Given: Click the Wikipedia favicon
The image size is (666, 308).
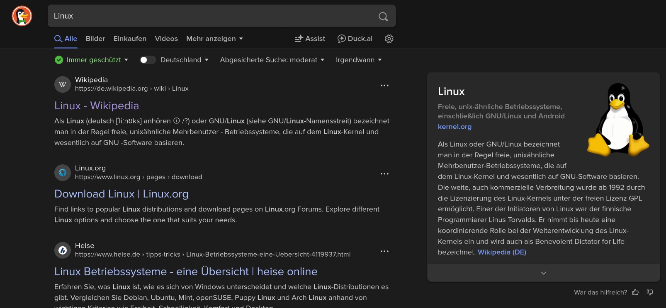Looking at the screenshot, I should [63, 84].
